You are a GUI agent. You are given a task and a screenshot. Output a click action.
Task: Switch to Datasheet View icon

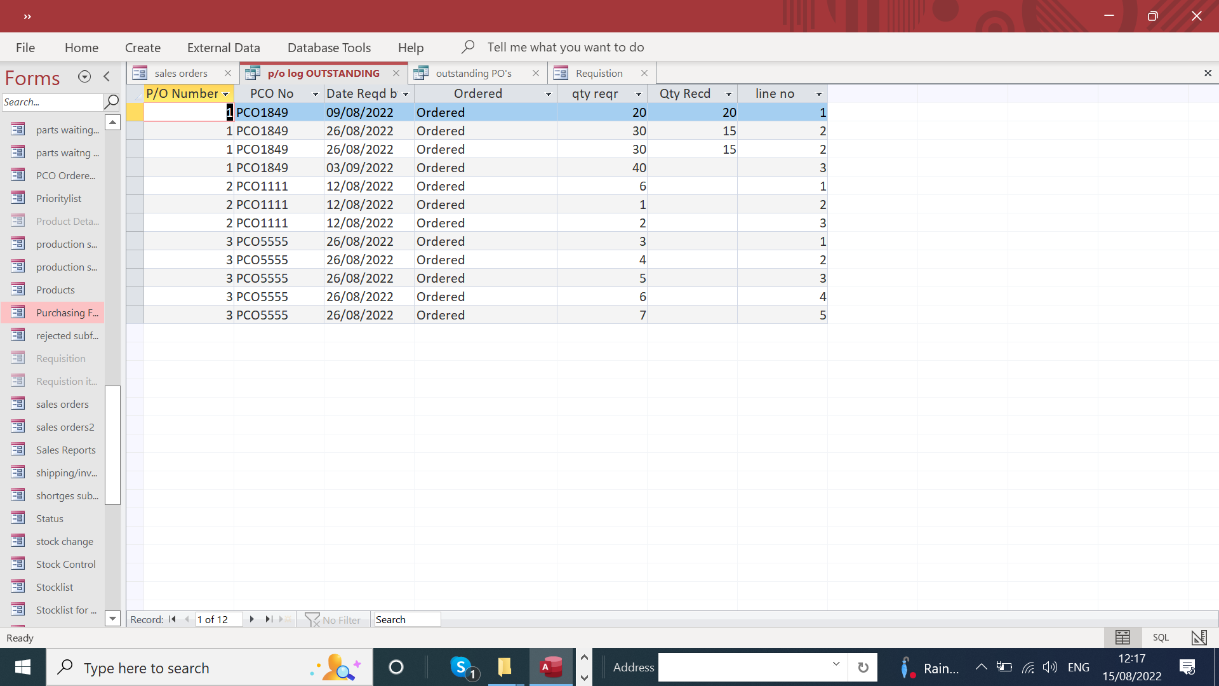(x=1122, y=638)
